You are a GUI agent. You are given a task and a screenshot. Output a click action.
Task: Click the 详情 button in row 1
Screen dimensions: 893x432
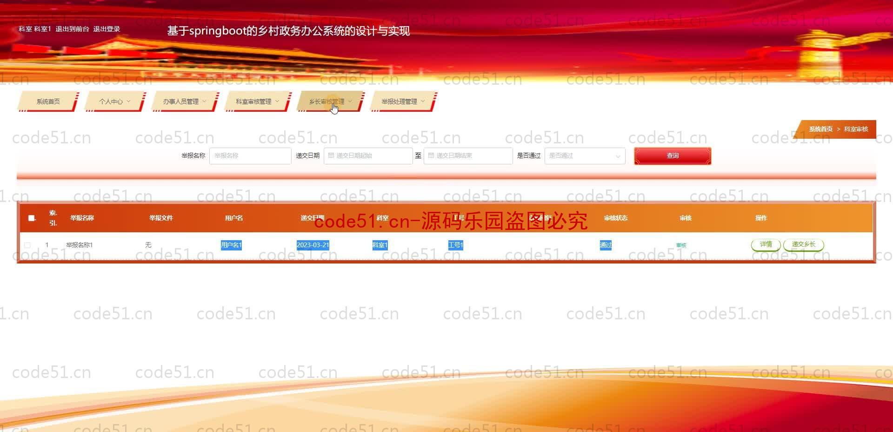[766, 244]
